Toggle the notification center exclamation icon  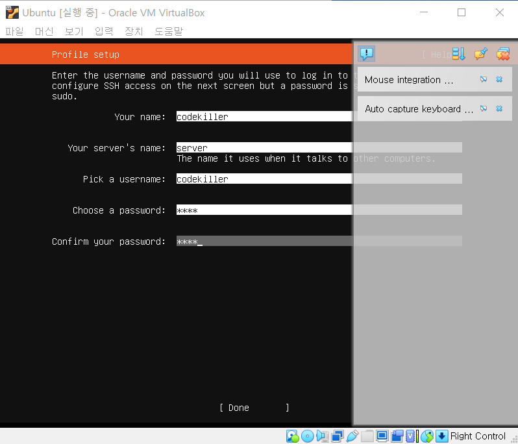[366, 53]
